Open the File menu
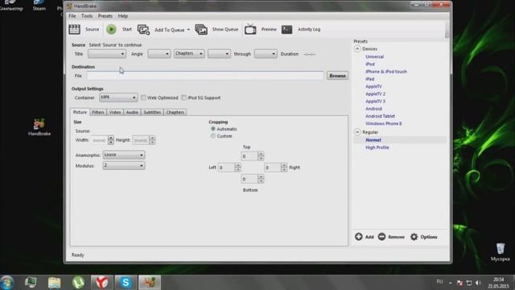 72,16
